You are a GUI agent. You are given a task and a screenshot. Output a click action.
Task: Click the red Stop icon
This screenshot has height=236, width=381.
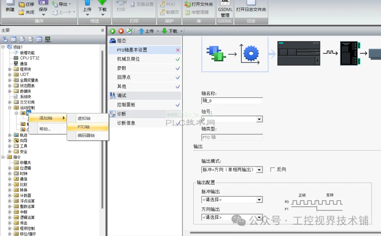coord(121,31)
